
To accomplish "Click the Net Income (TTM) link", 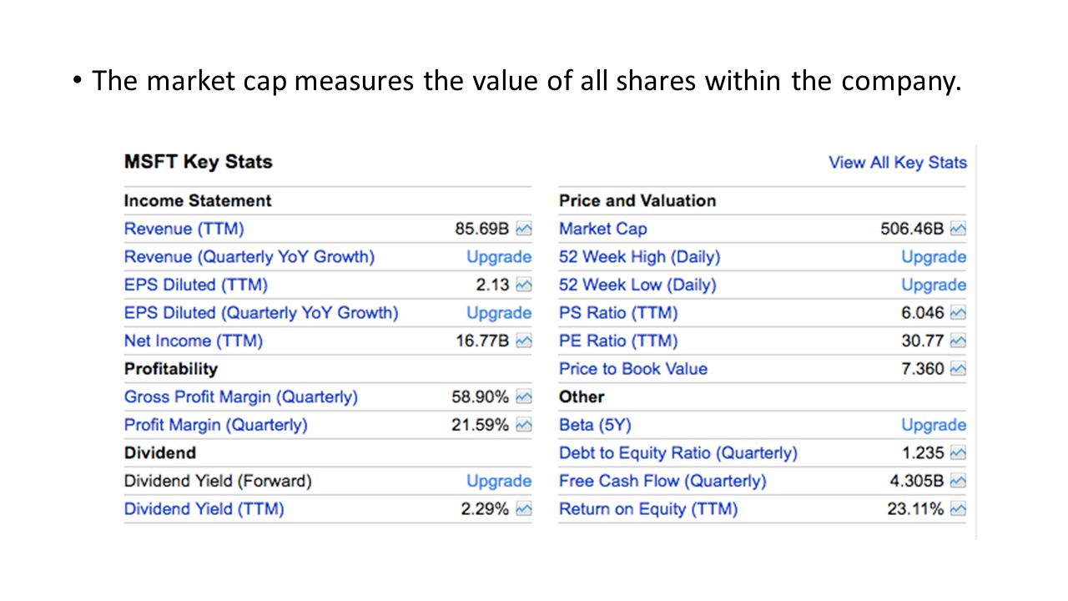I will pyautogui.click(x=194, y=341).
